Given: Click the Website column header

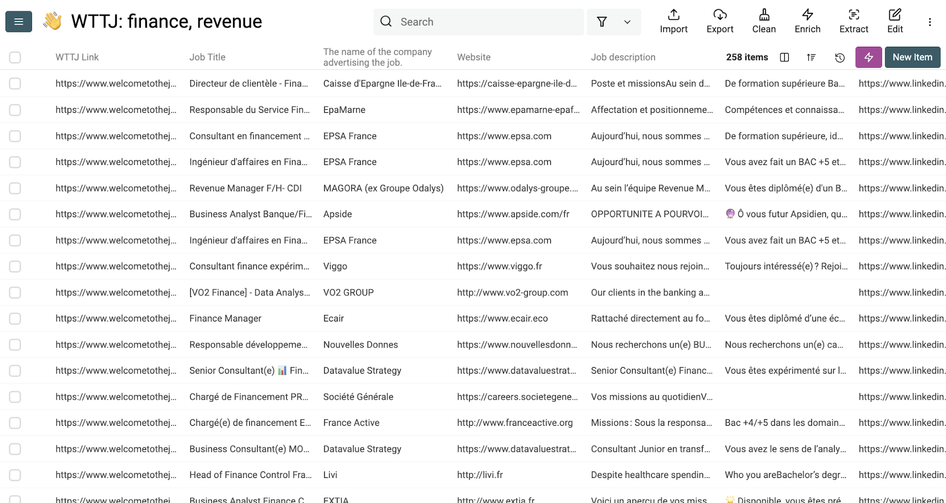Looking at the screenshot, I should click(473, 57).
